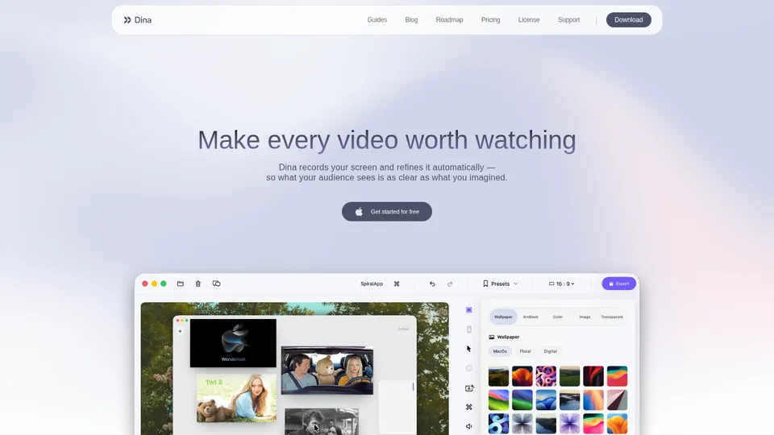Click the purple Export button
This screenshot has width=774, height=435.
618,284
